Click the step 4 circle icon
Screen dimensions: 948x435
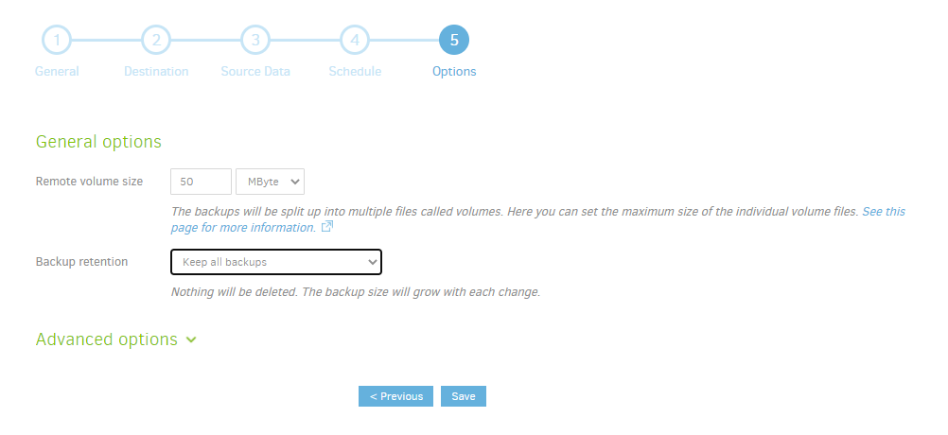[x=355, y=41]
